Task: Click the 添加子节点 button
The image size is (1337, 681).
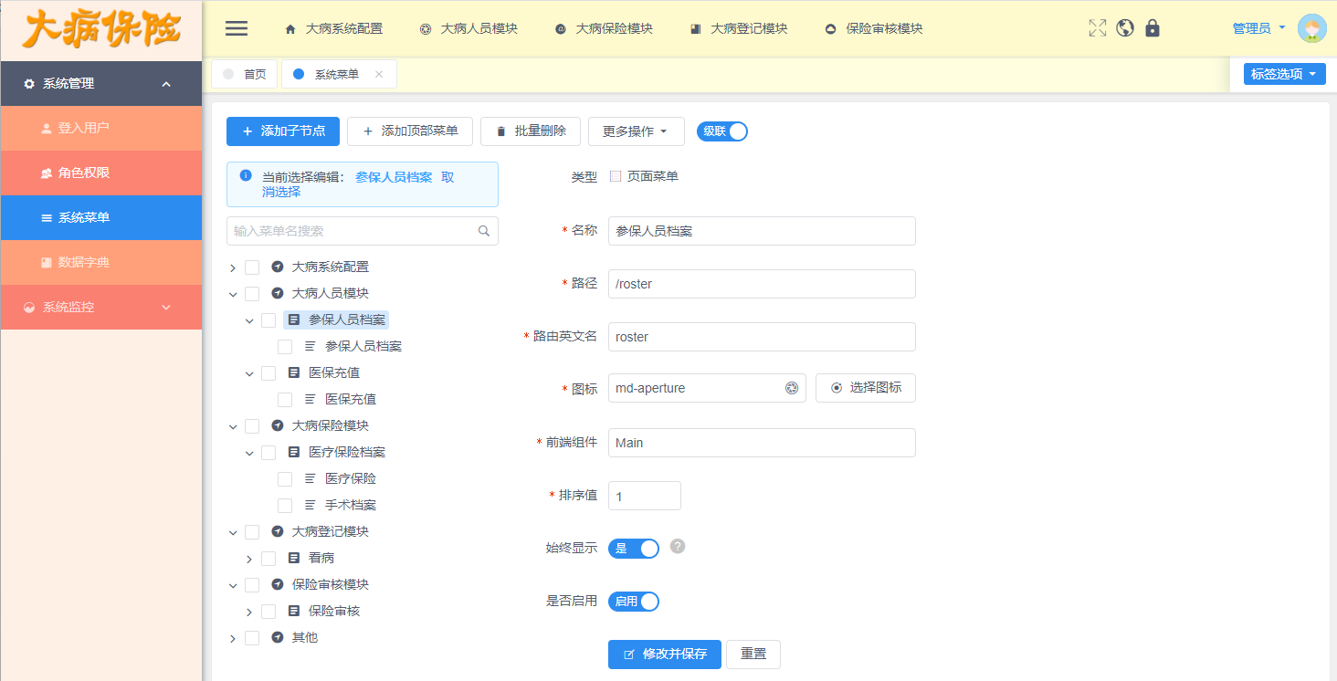Action: 283,131
